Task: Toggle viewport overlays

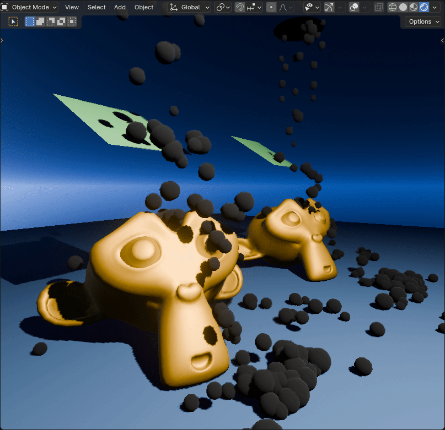Action: click(354, 7)
